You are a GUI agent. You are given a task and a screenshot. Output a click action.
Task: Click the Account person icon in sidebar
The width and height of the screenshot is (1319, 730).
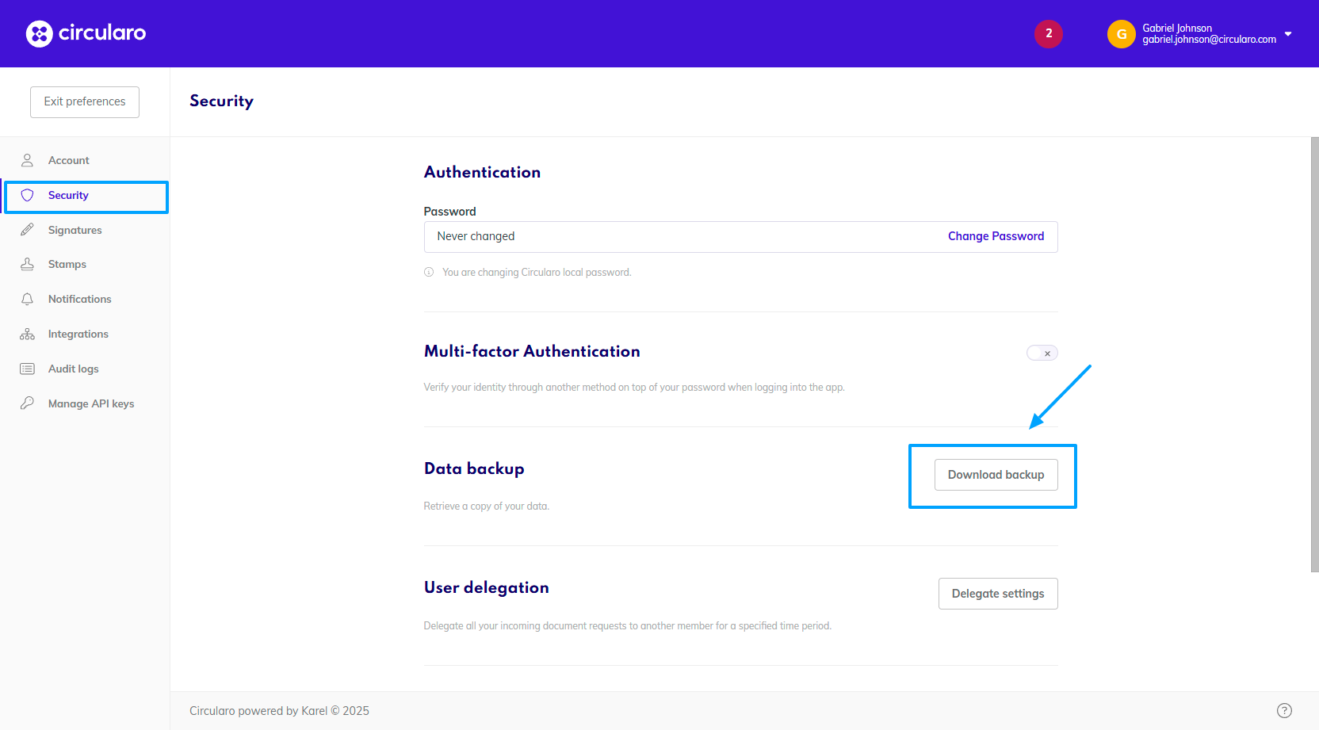pyautogui.click(x=27, y=160)
